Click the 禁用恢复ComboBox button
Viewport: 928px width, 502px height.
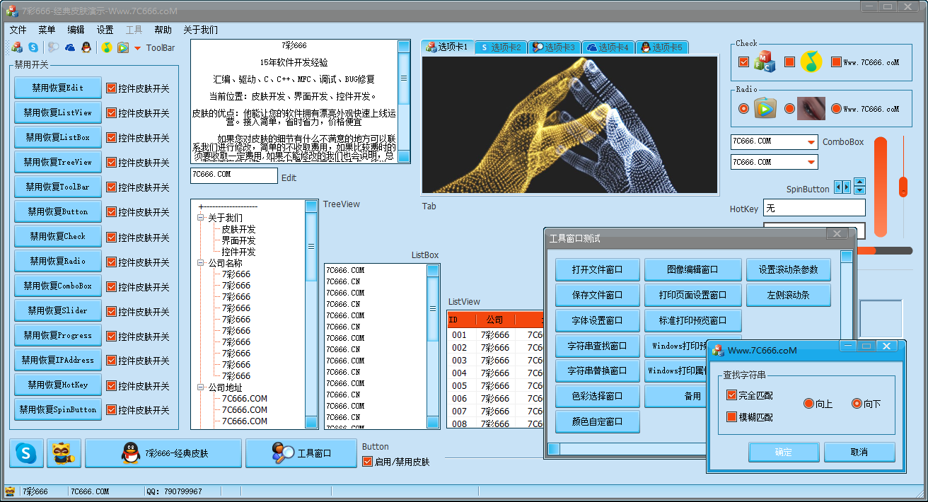click(58, 286)
